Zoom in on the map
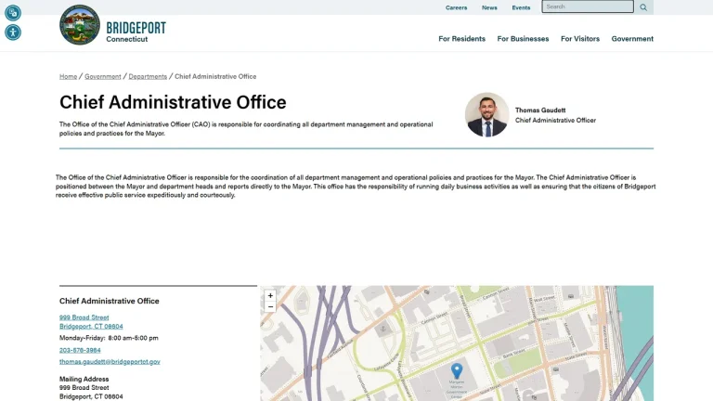Viewport: 713px width, 401px height. tap(270, 295)
